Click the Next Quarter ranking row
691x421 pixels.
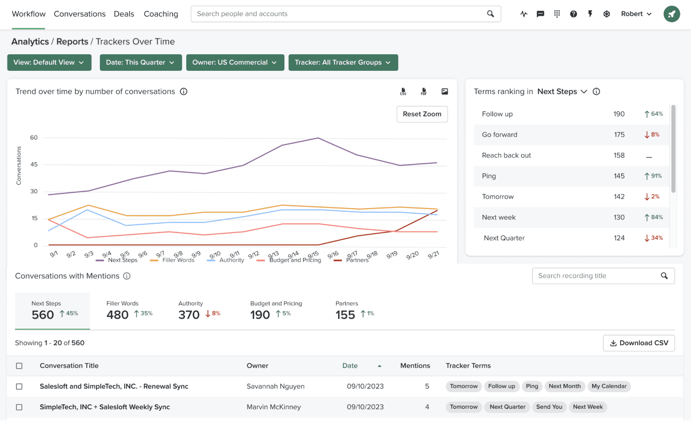[571, 238]
